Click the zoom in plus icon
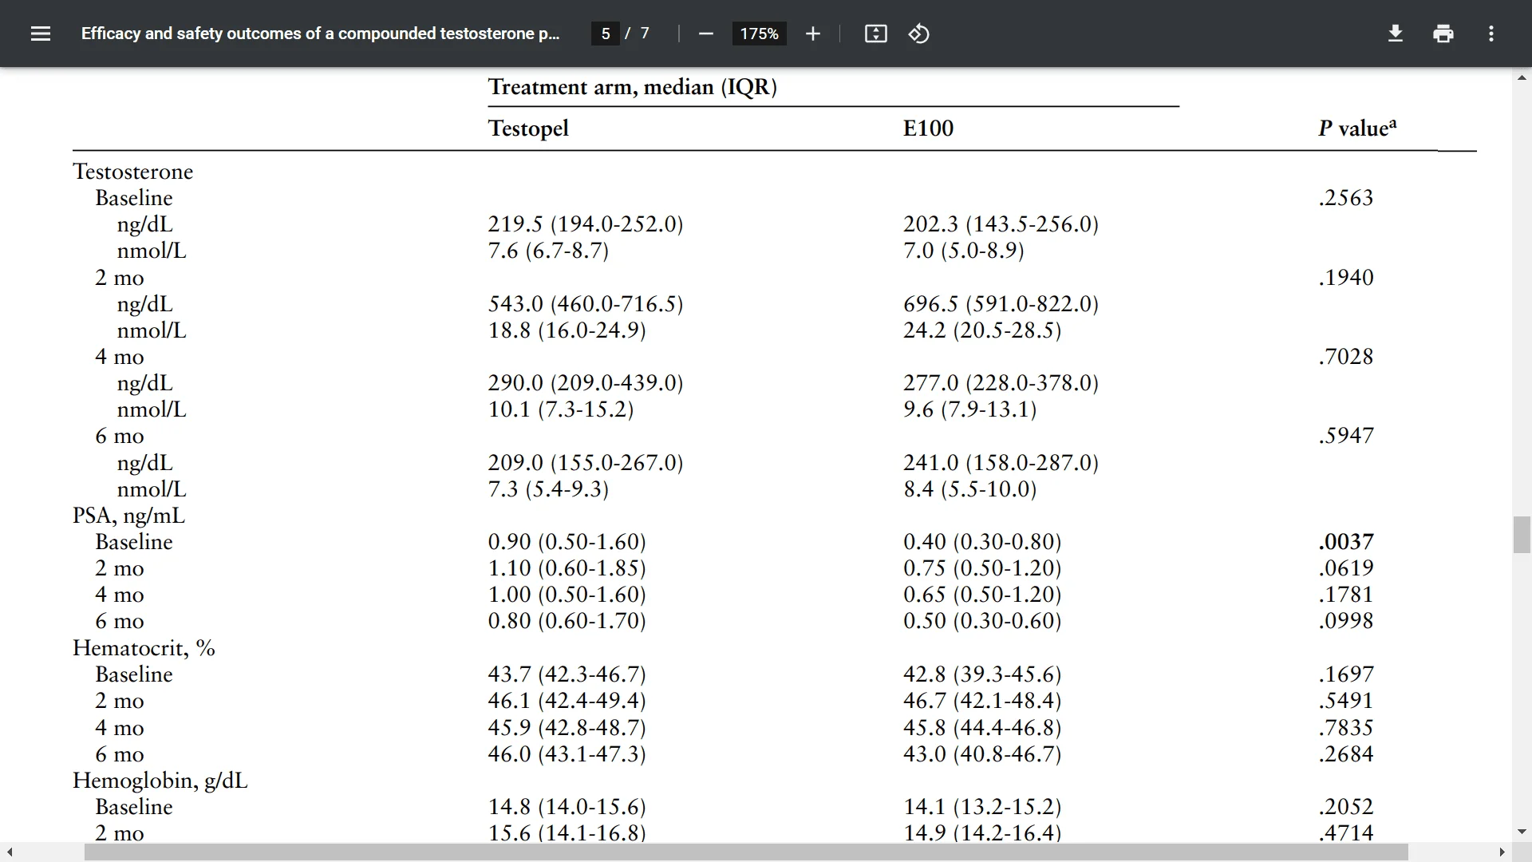Viewport: 1532px width, 862px height. coord(812,34)
